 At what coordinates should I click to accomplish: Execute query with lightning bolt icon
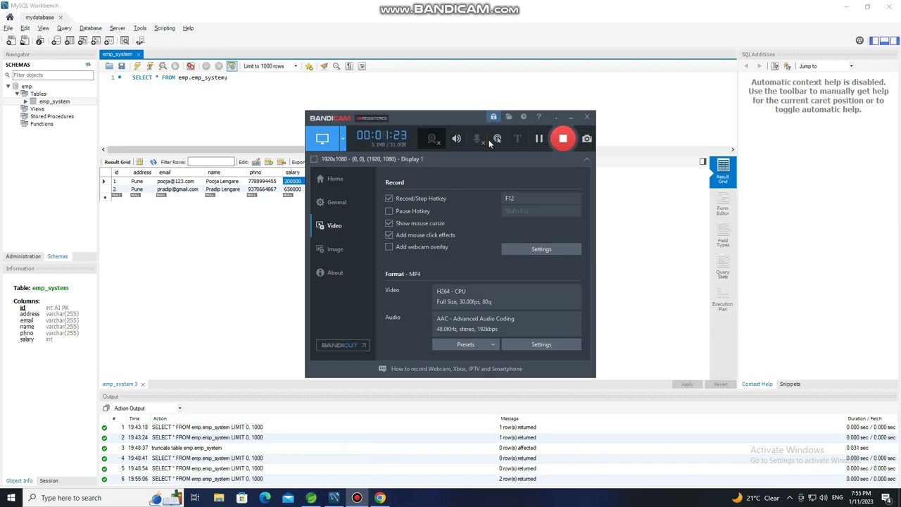137,66
